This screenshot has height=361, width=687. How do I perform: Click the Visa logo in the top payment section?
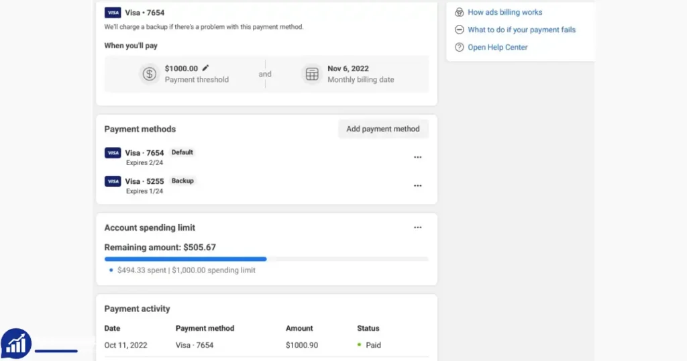click(113, 12)
